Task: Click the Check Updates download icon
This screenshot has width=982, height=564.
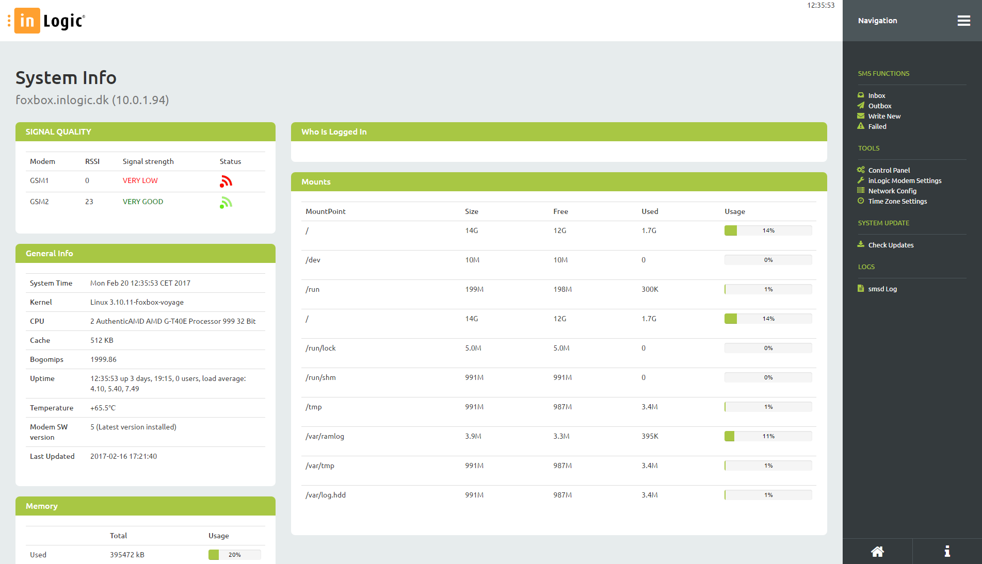Action: (x=861, y=245)
